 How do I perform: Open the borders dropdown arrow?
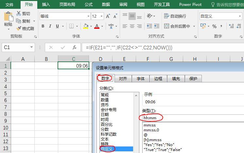(x=77, y=26)
